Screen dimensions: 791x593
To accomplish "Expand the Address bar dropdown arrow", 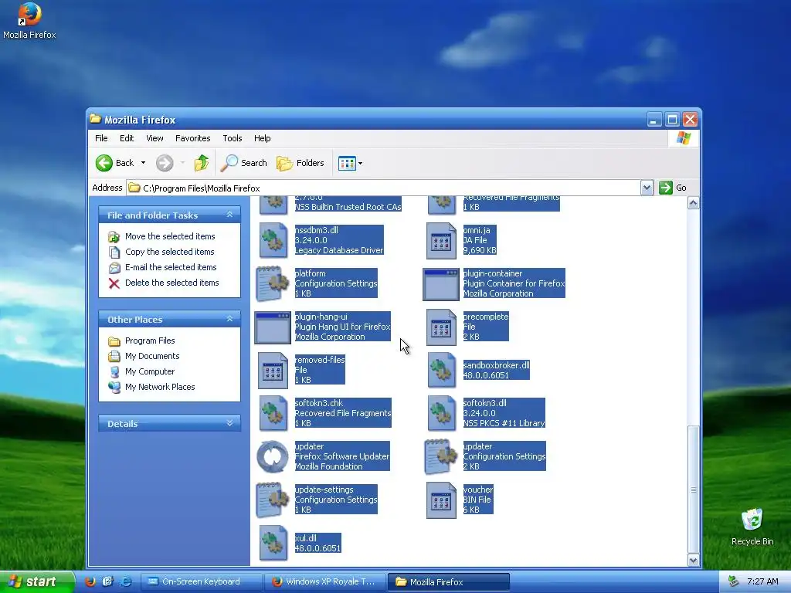I will pos(647,188).
